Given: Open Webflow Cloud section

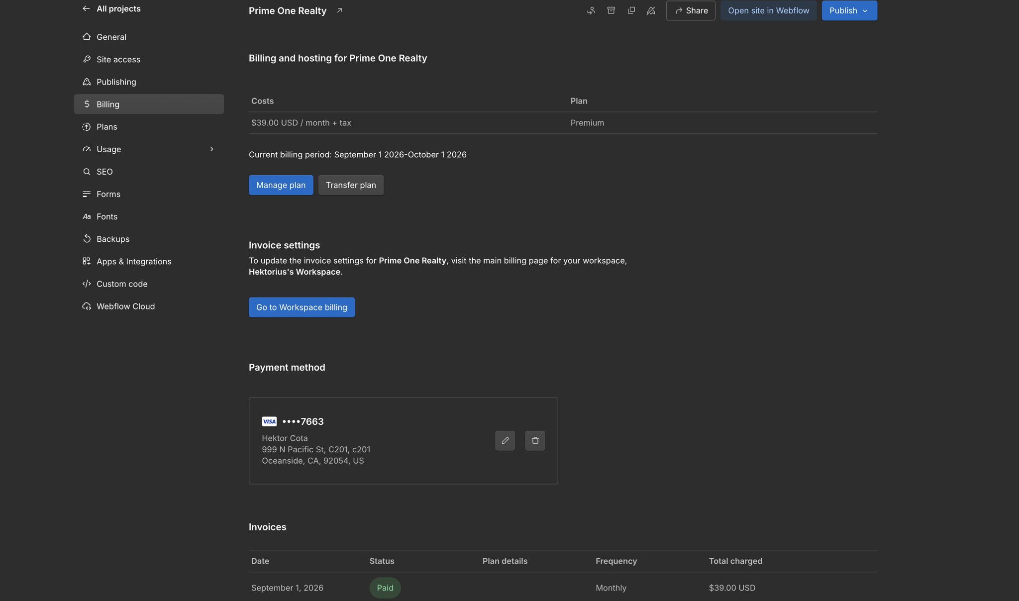Looking at the screenshot, I should [x=149, y=306].
